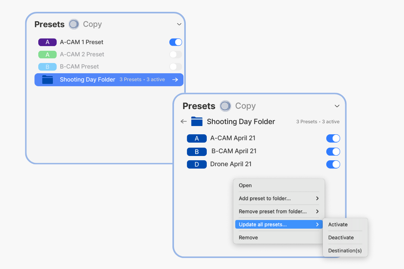This screenshot has width=404, height=269.
Task: Turn off the Drone April 21 toggle
Action: pos(333,164)
